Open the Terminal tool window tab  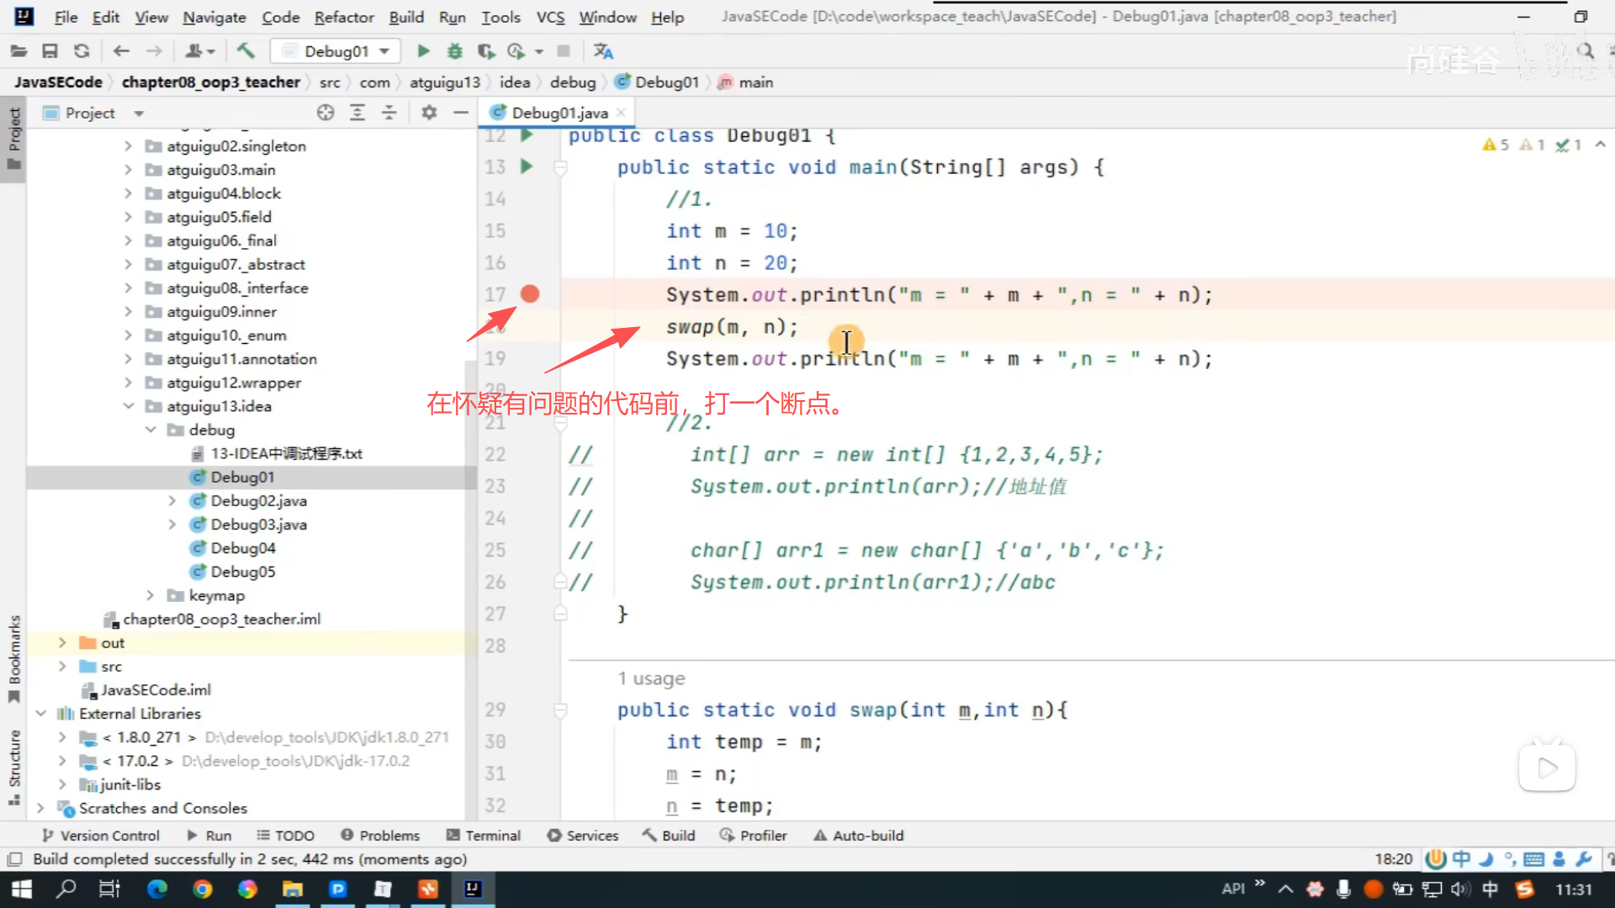[484, 835]
